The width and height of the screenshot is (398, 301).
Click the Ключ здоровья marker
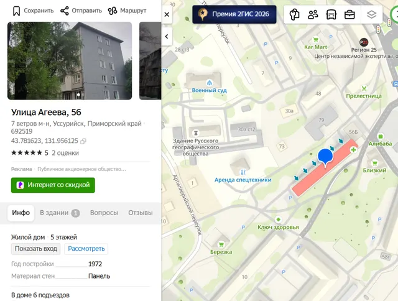coord(278,220)
